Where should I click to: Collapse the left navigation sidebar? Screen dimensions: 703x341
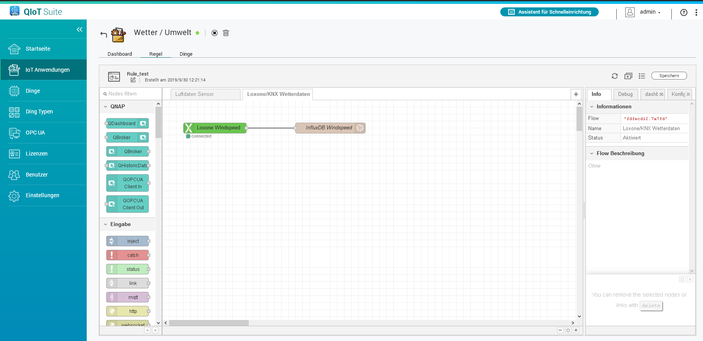coord(79,30)
